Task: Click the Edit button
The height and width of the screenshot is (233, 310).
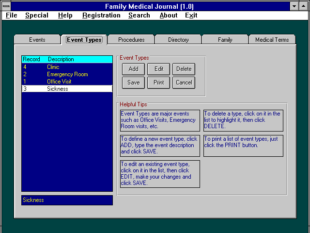Action: 159,69
